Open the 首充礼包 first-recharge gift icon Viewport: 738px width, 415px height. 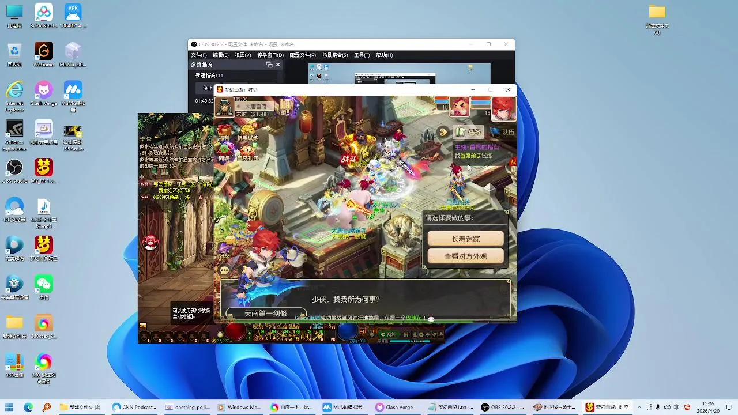pyautogui.click(x=247, y=151)
